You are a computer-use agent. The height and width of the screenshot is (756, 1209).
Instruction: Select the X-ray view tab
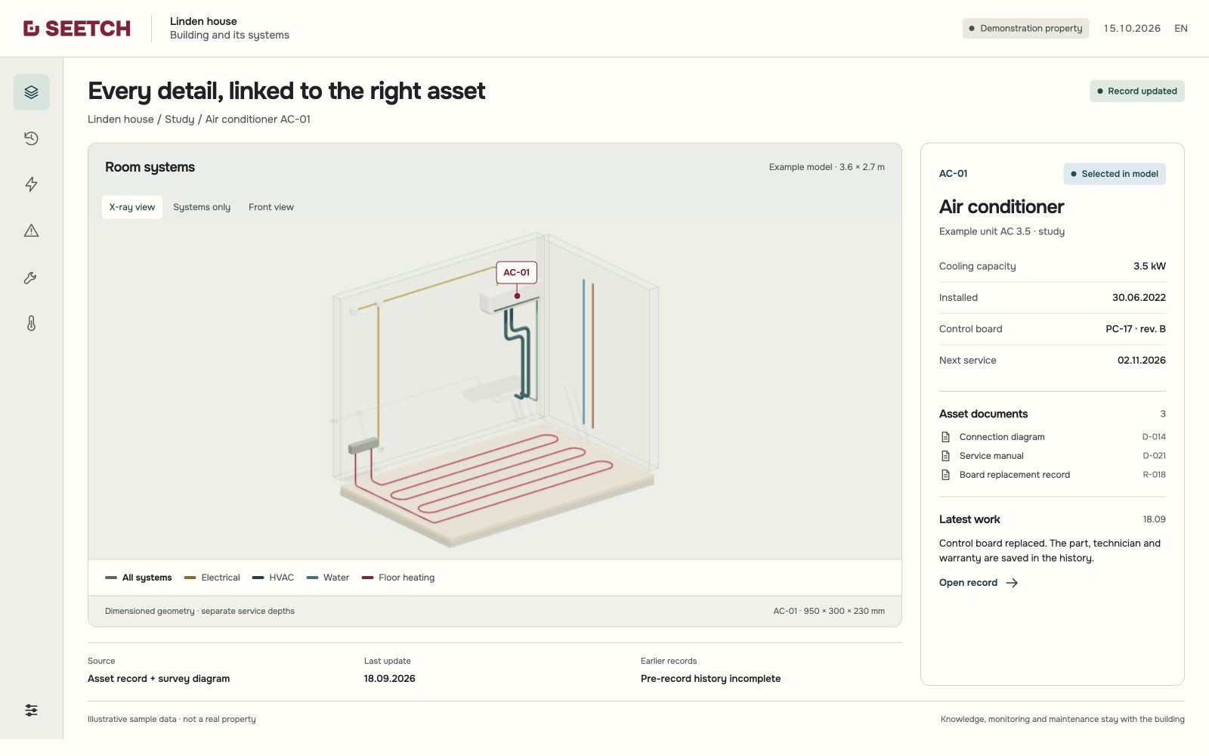click(x=132, y=207)
